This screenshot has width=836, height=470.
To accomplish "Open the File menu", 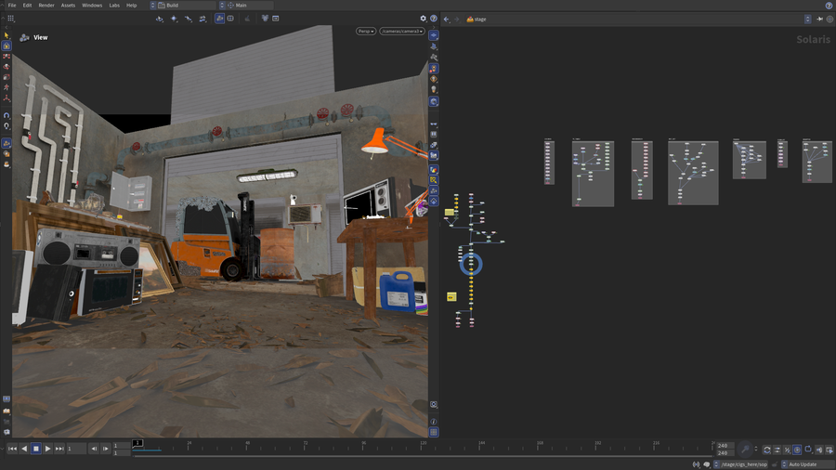I will tap(12, 6).
